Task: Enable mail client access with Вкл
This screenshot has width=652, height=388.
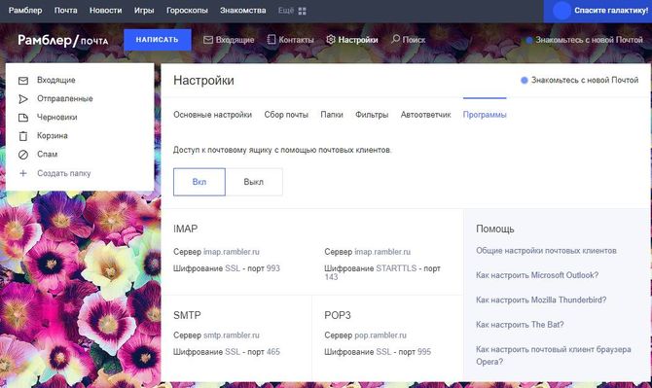Action: [199, 182]
